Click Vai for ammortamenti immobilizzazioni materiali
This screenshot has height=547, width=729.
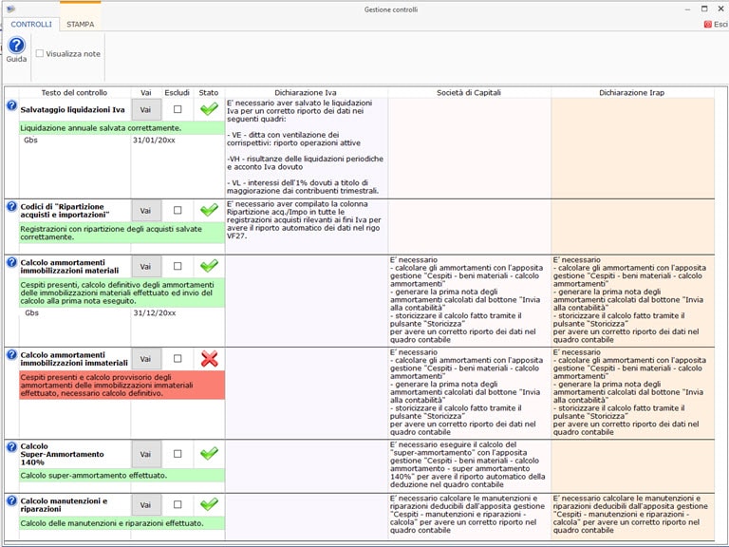tap(146, 267)
